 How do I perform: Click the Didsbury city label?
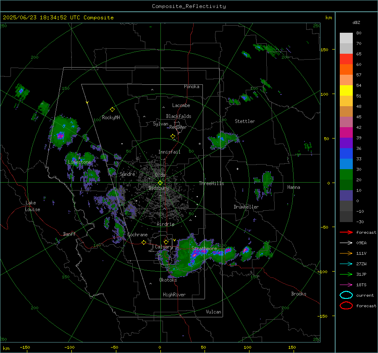tap(158, 188)
